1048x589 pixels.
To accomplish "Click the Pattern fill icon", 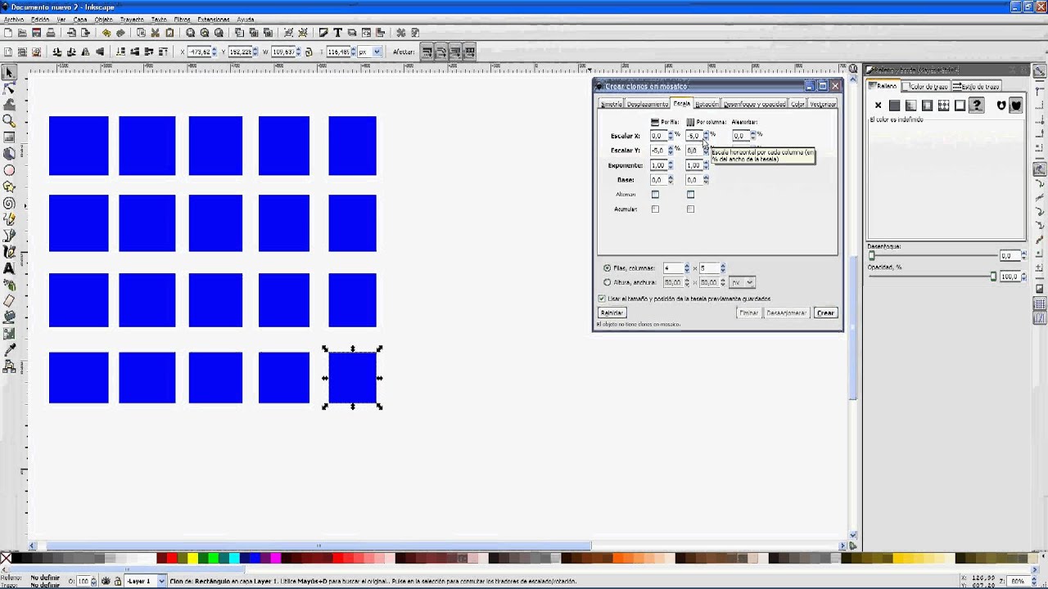I will (x=943, y=106).
